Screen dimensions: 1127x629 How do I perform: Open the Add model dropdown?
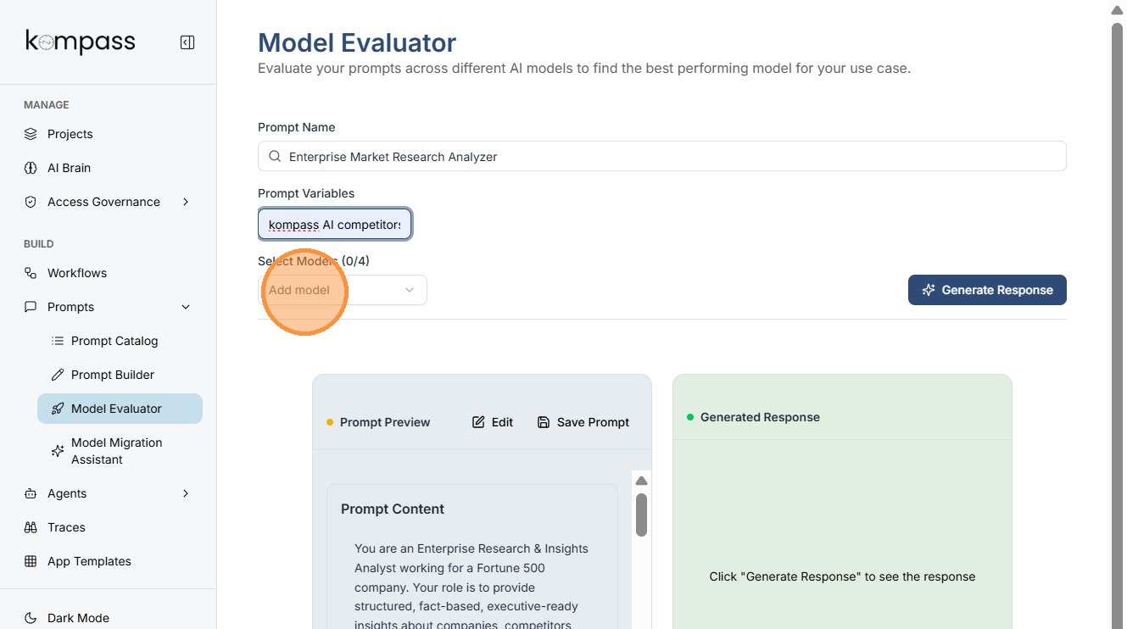342,290
